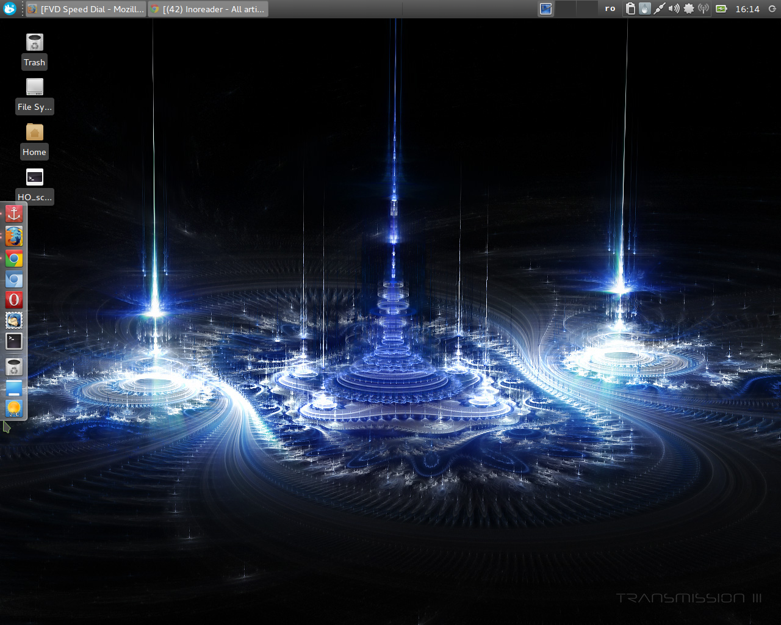Click the 'Home' desktop label text
The height and width of the screenshot is (625, 781).
tap(34, 152)
